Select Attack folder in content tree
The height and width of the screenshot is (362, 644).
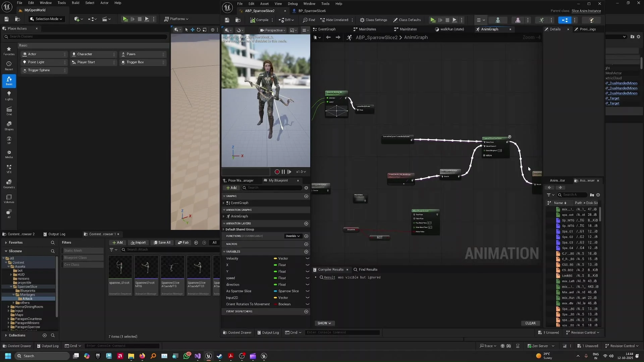point(28,299)
